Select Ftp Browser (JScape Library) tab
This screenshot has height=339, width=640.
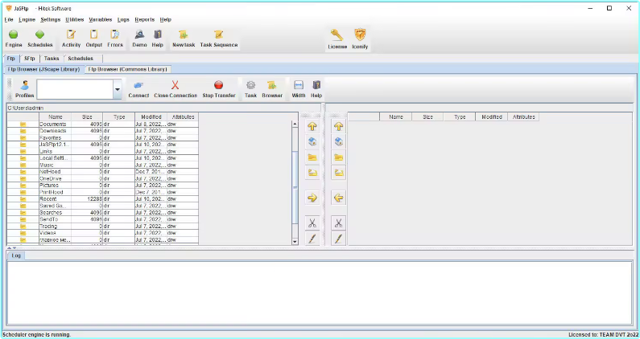tap(43, 69)
